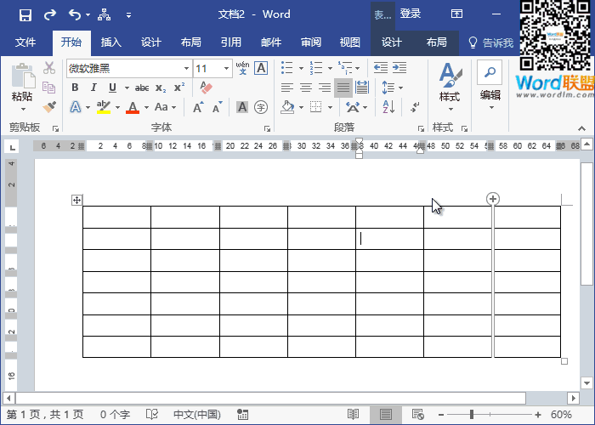Click the table move handle icon
This screenshot has height=425, width=595.
pos(76,200)
